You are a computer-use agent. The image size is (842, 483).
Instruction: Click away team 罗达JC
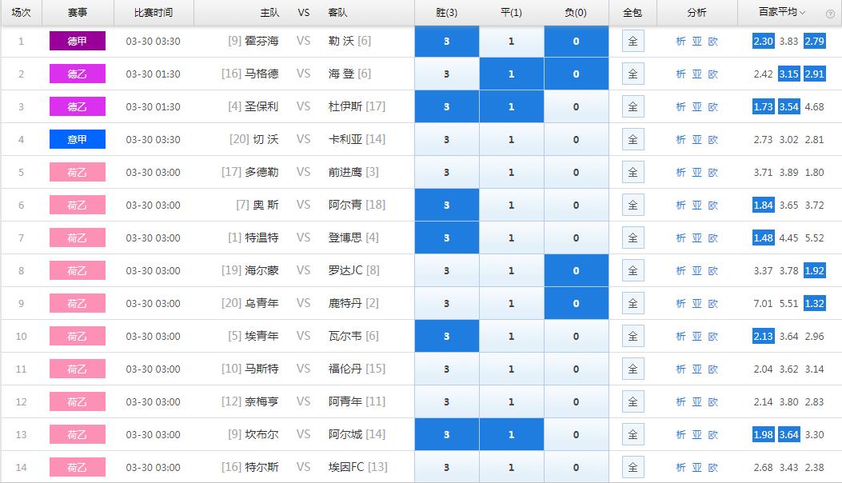345,270
